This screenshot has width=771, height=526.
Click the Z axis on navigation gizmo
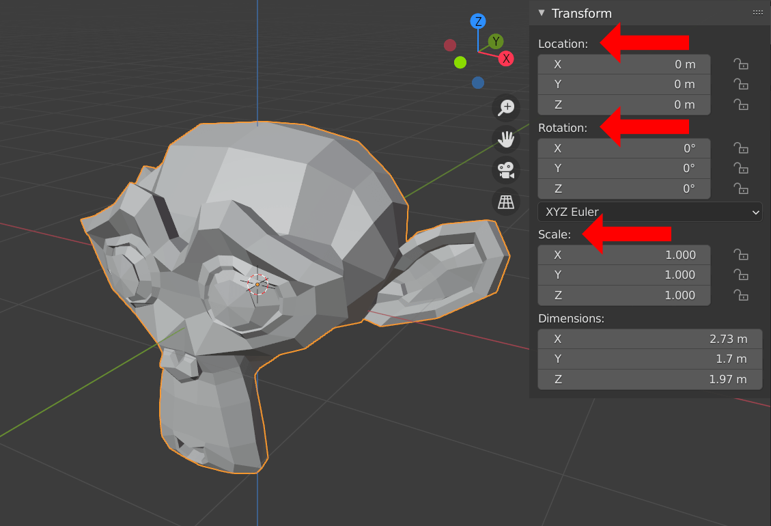point(477,21)
